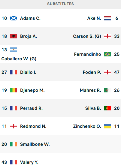This screenshot has width=121, height=168.
Task: Select substitute Redmond N.
Action: coord(33,126)
